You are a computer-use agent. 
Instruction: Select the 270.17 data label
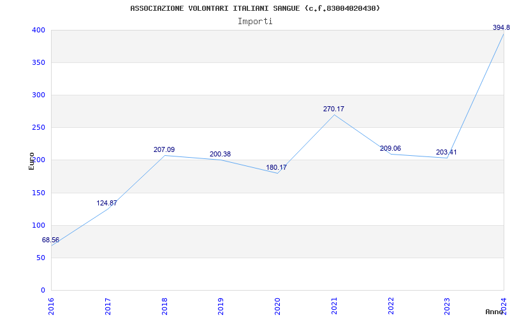click(333, 109)
